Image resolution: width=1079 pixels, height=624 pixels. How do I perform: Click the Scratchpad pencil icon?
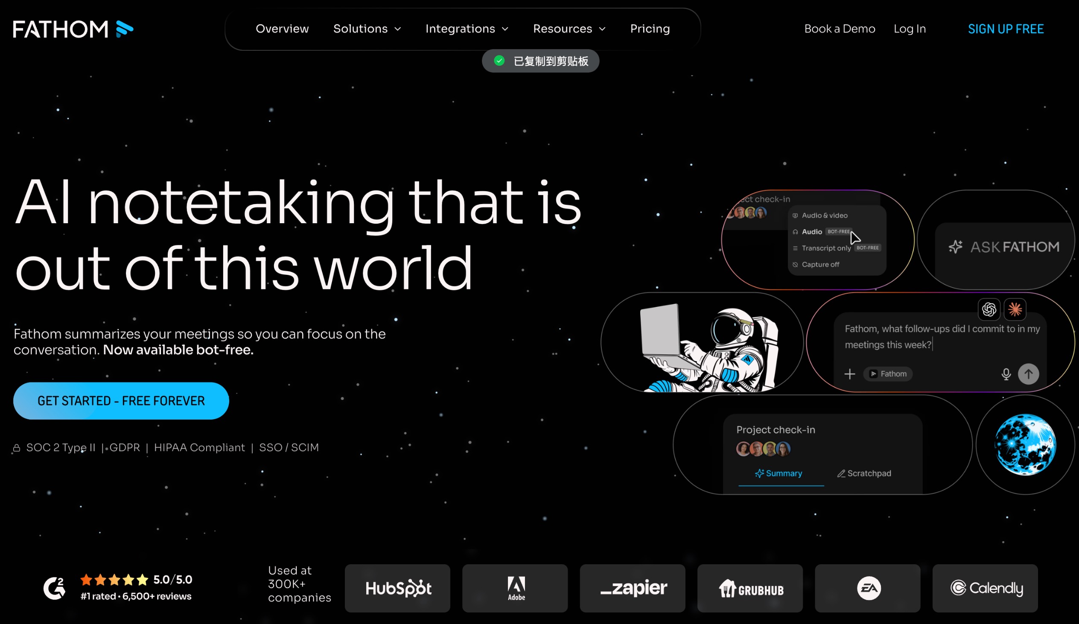pos(841,473)
